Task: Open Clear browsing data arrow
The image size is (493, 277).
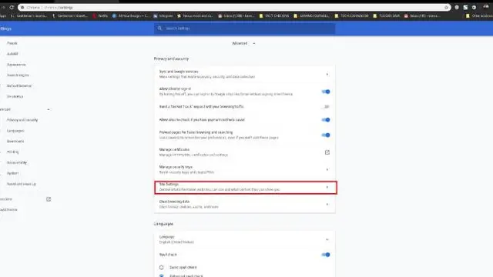Action: 327,205
